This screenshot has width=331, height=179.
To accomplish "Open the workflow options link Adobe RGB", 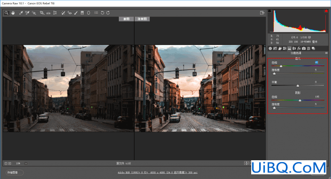I will (x=157, y=172).
